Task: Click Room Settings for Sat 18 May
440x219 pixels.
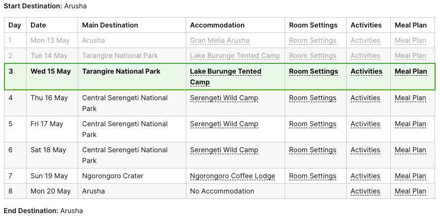Action: pyautogui.click(x=313, y=150)
